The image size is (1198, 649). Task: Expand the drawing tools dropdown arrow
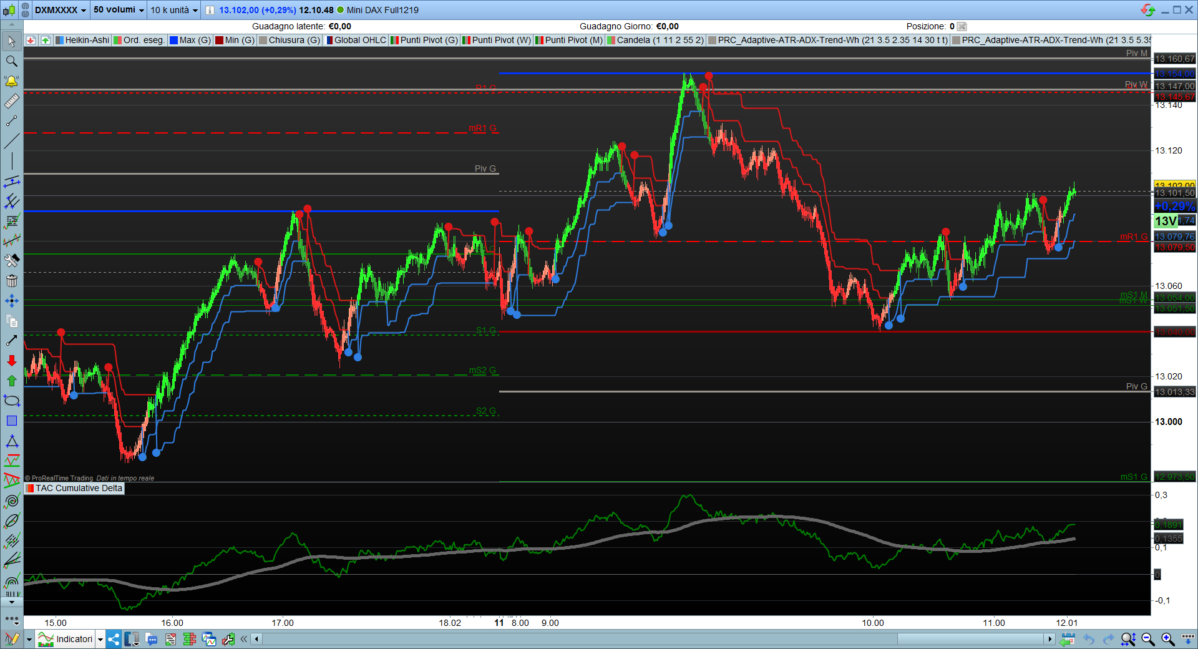(x=29, y=639)
